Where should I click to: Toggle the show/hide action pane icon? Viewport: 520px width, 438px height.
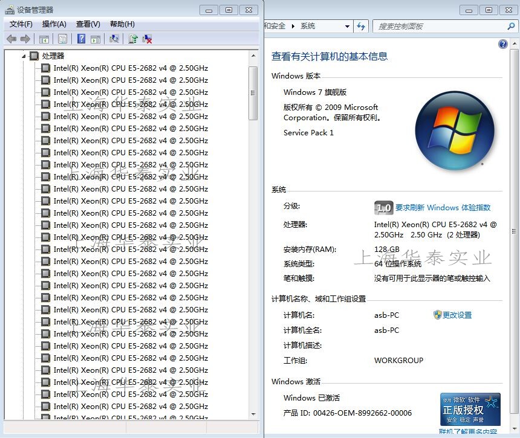[96, 39]
